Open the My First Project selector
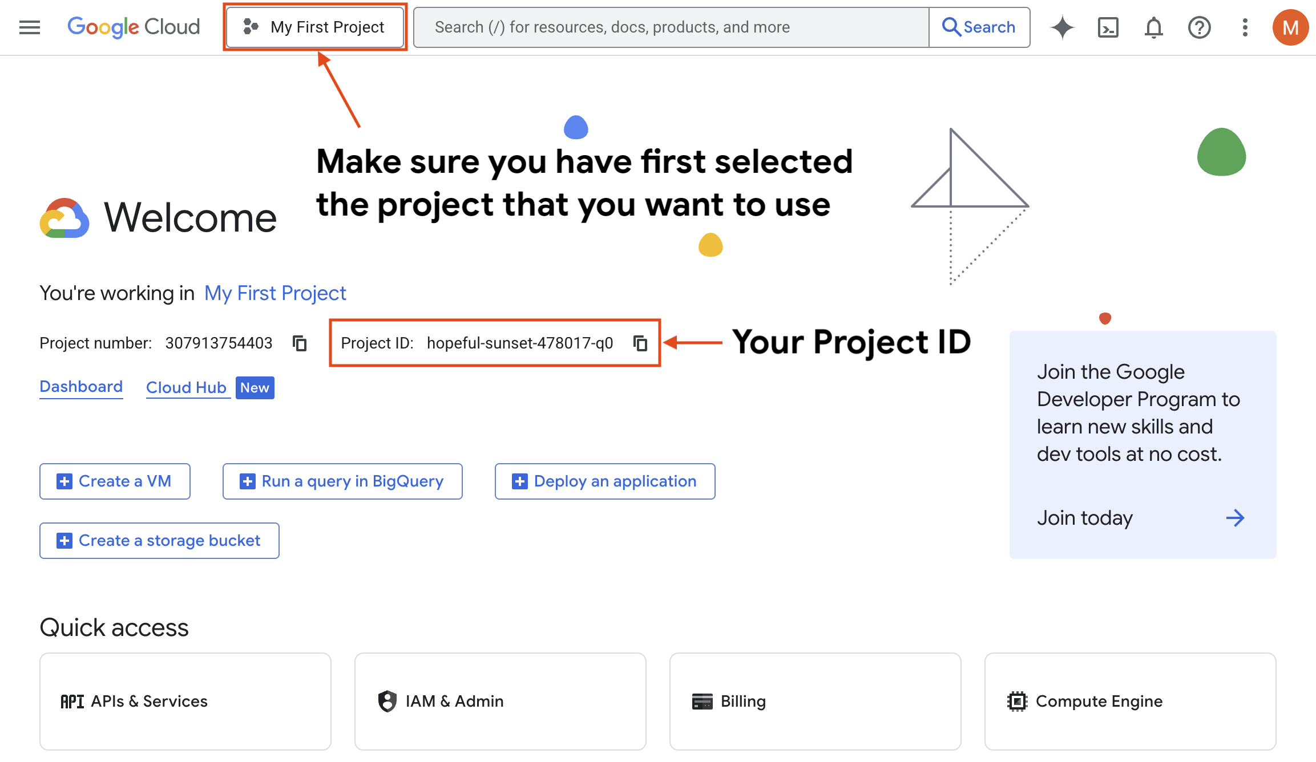The image size is (1316, 762). tap(314, 27)
